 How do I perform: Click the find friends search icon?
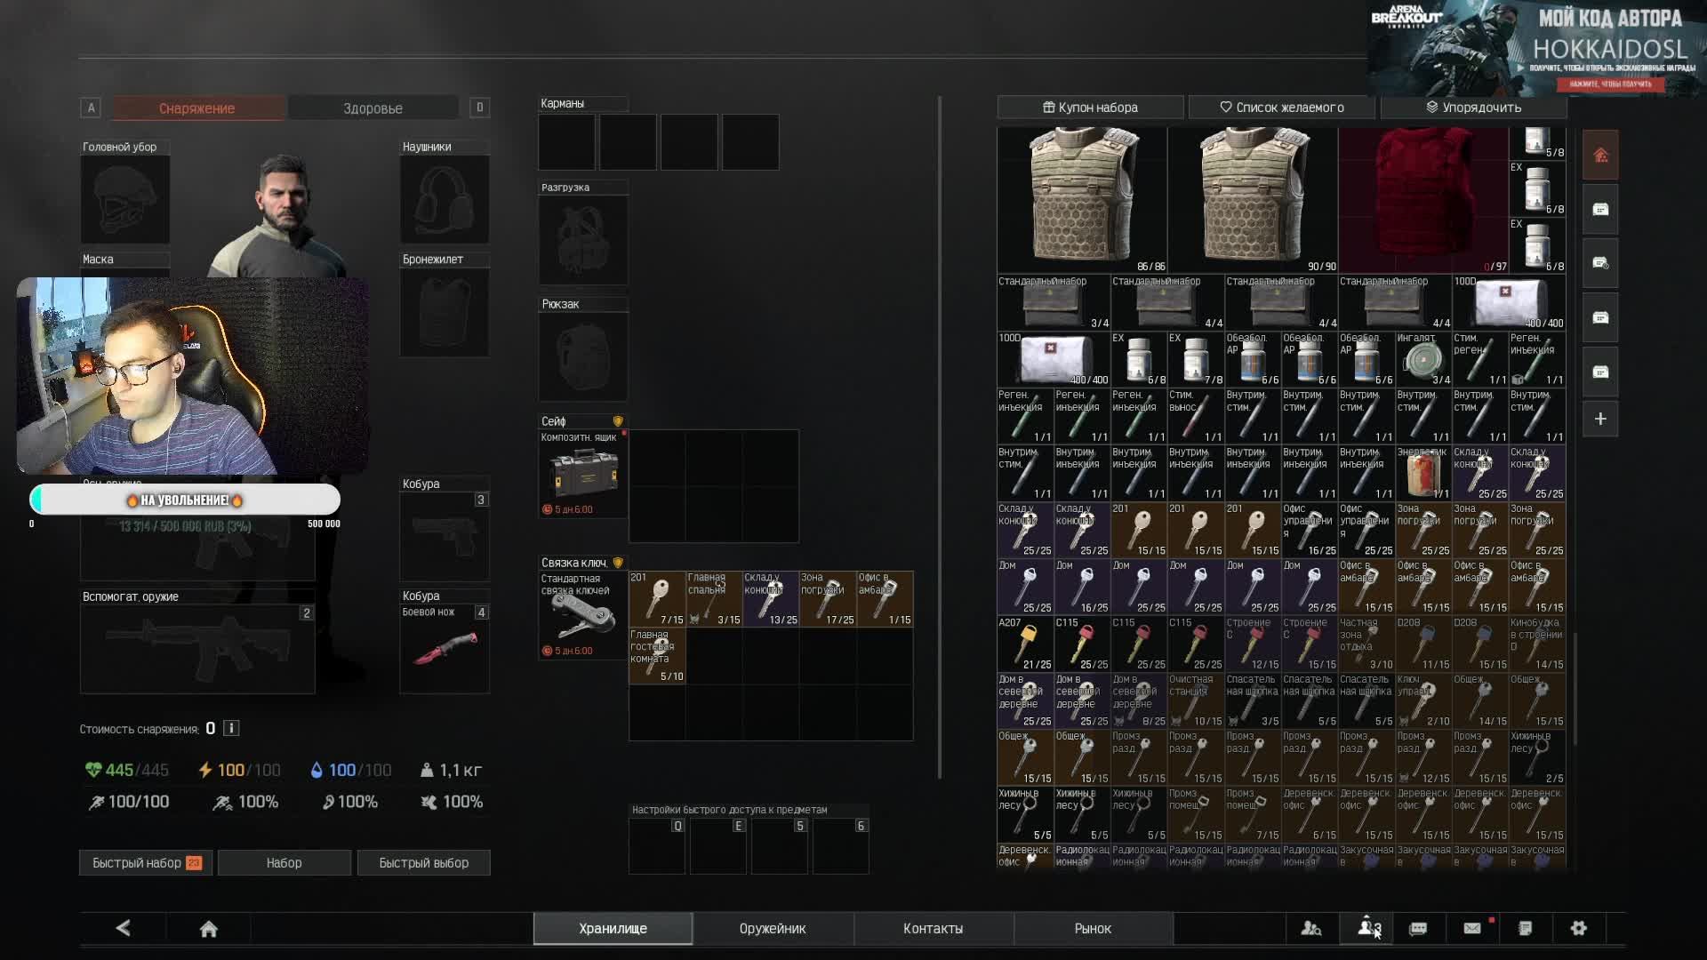[1310, 928]
